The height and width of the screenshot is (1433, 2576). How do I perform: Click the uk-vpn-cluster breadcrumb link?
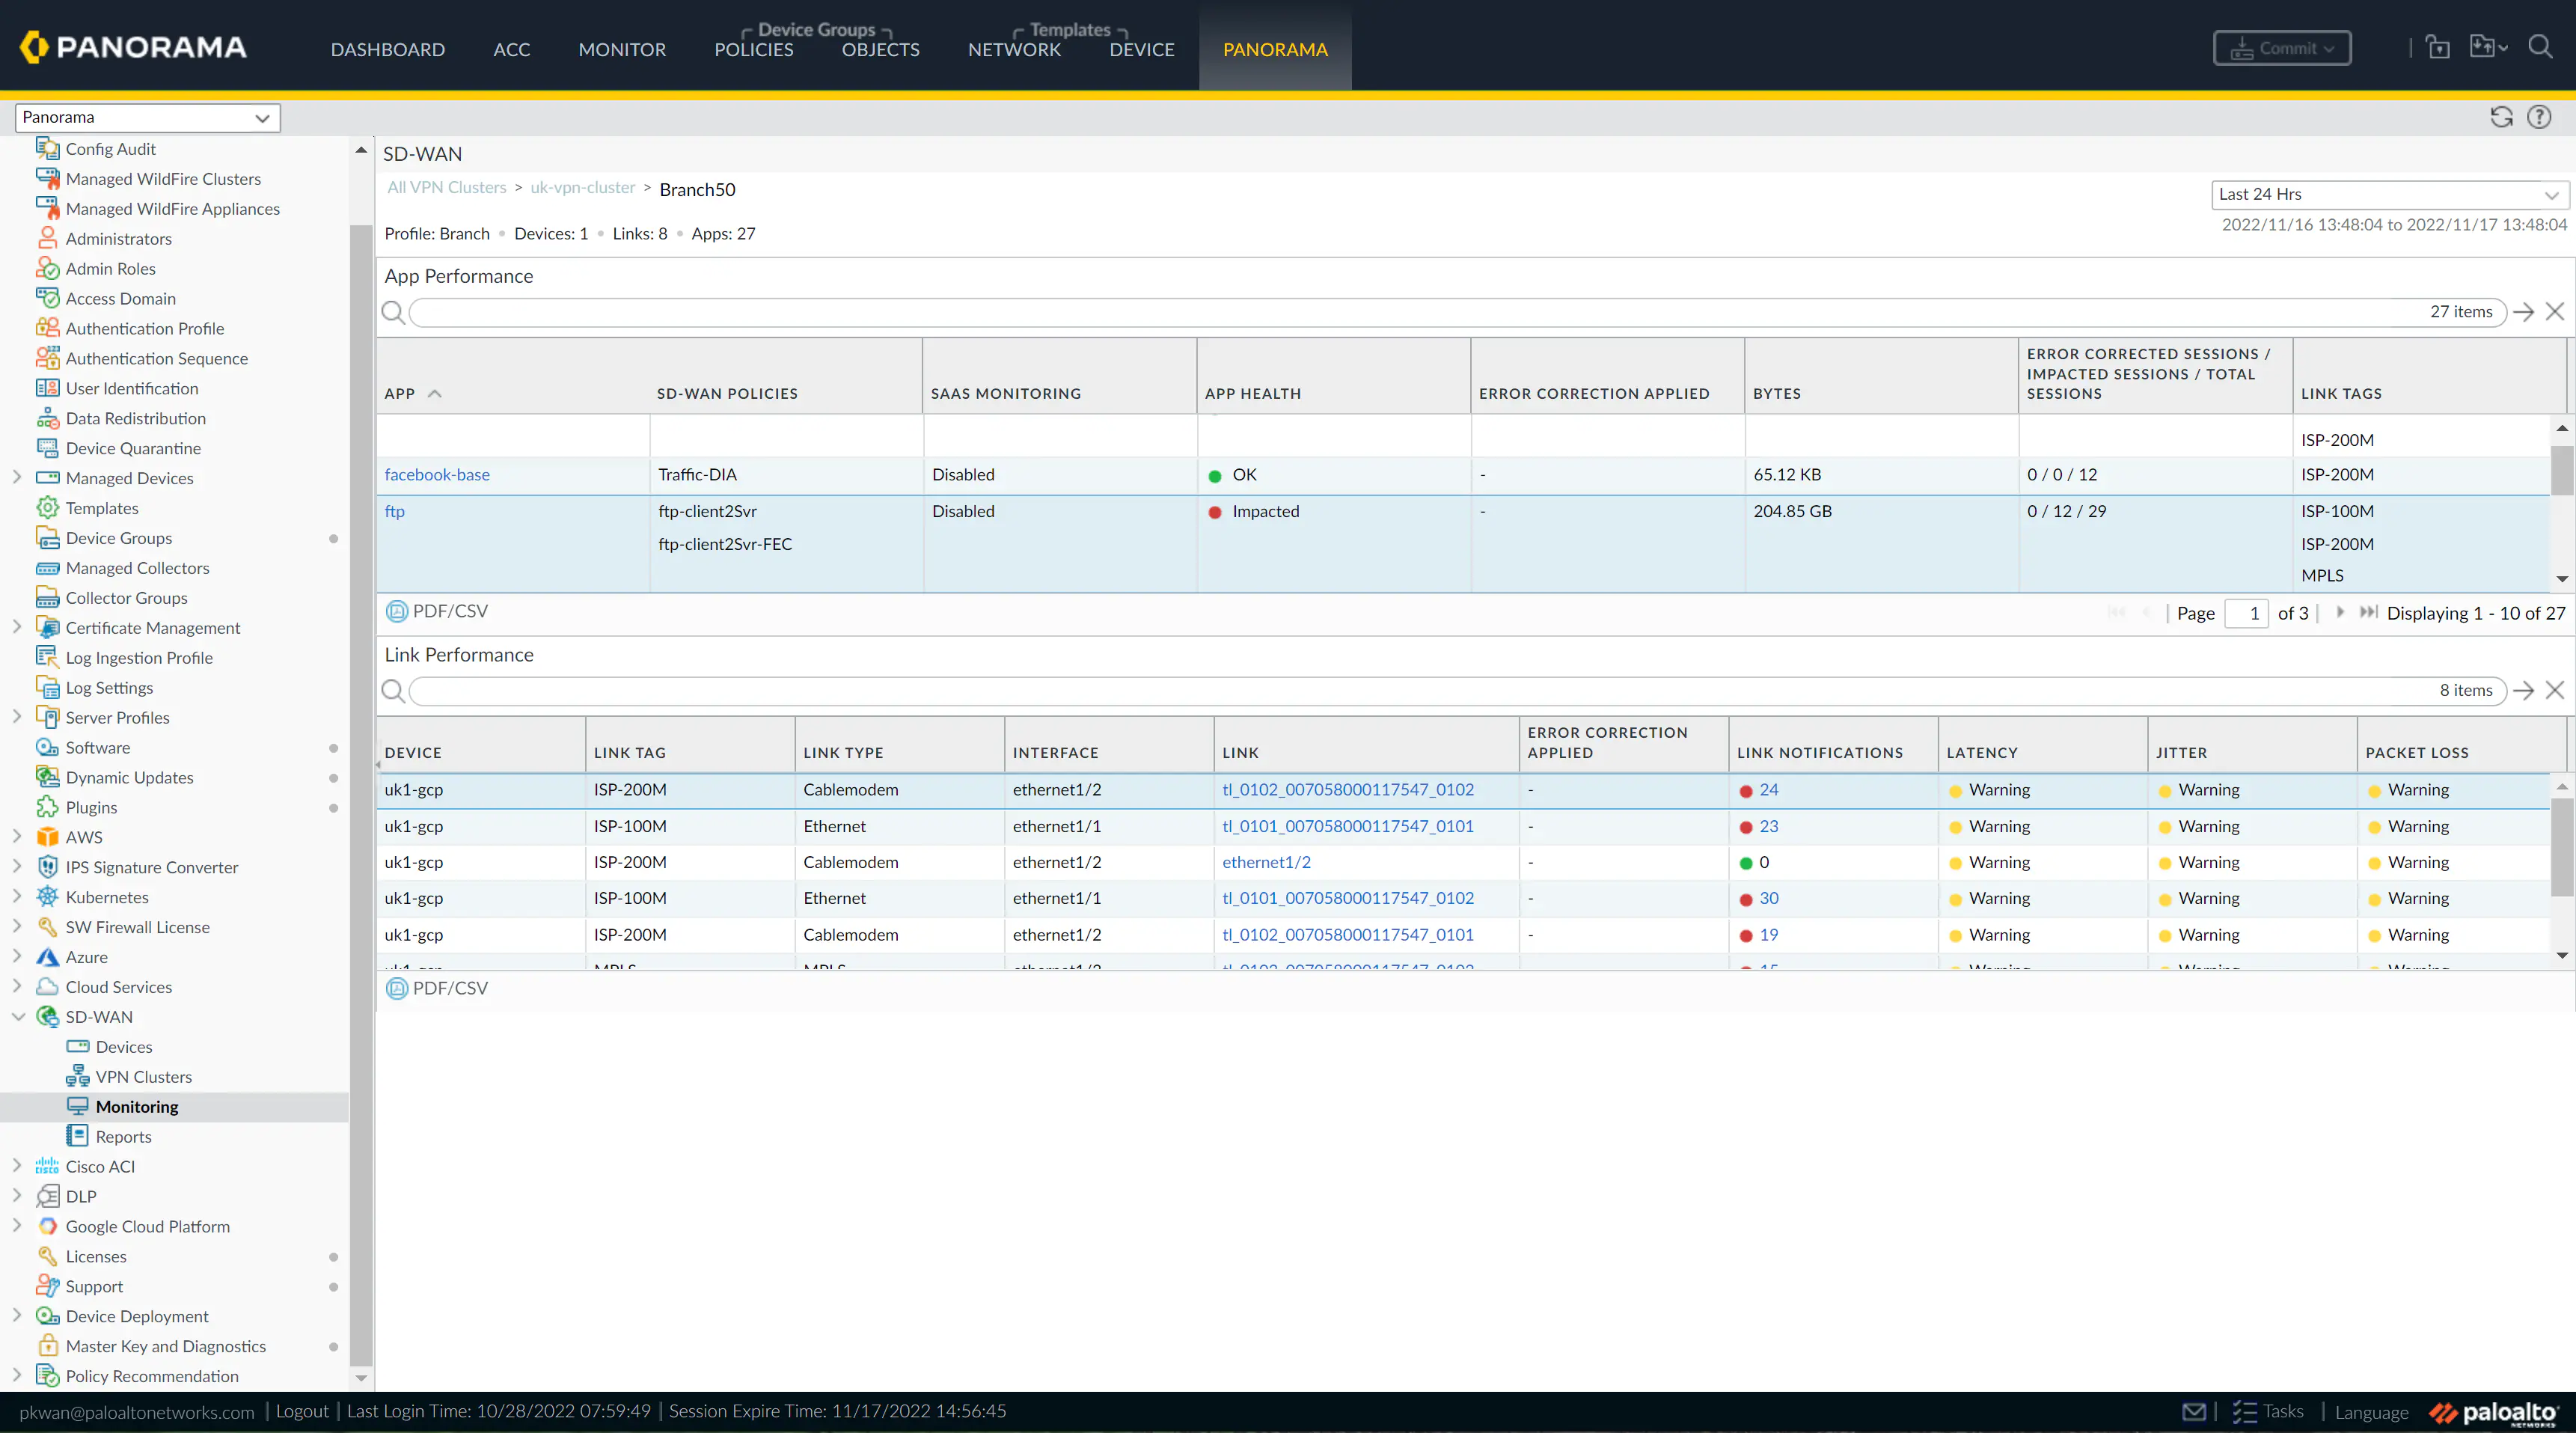(583, 188)
